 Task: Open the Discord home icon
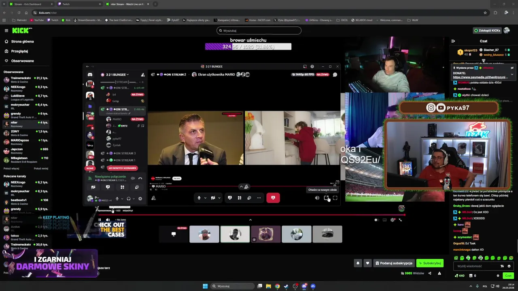[x=90, y=75]
